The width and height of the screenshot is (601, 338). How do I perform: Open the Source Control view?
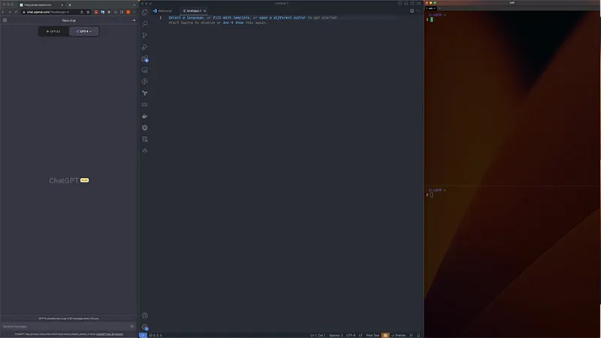coord(144,35)
